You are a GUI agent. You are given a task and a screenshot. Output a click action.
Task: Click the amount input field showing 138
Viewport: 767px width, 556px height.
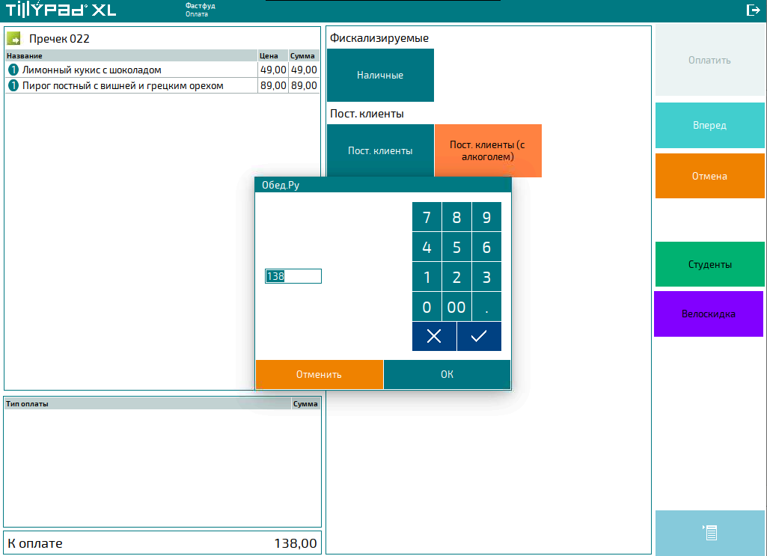click(x=293, y=276)
